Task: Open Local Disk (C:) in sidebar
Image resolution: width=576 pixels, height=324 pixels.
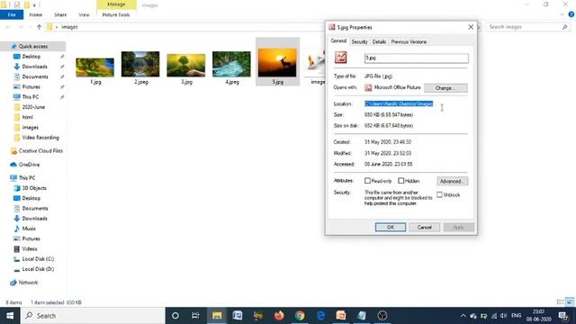Action: coord(38,259)
